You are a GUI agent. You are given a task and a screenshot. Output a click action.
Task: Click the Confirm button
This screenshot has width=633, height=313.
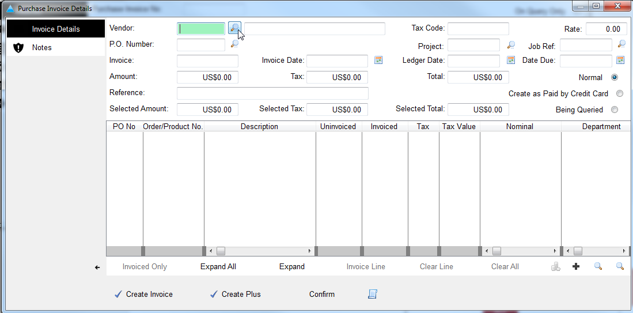click(322, 295)
